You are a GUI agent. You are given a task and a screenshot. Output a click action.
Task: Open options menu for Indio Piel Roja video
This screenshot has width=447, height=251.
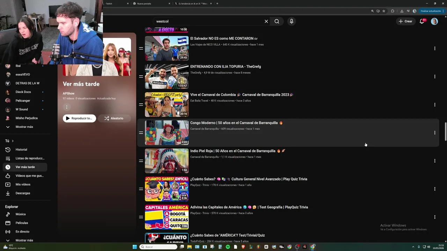[x=435, y=161]
